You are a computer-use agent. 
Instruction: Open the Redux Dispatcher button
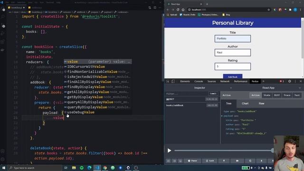coord(237,161)
